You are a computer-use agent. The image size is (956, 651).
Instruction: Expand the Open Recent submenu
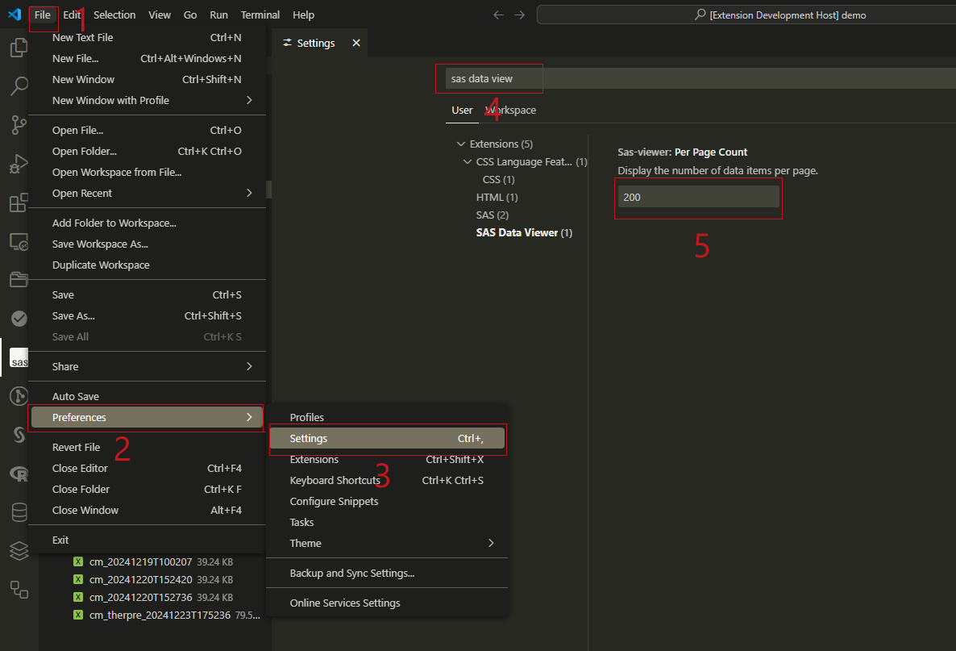click(x=147, y=193)
